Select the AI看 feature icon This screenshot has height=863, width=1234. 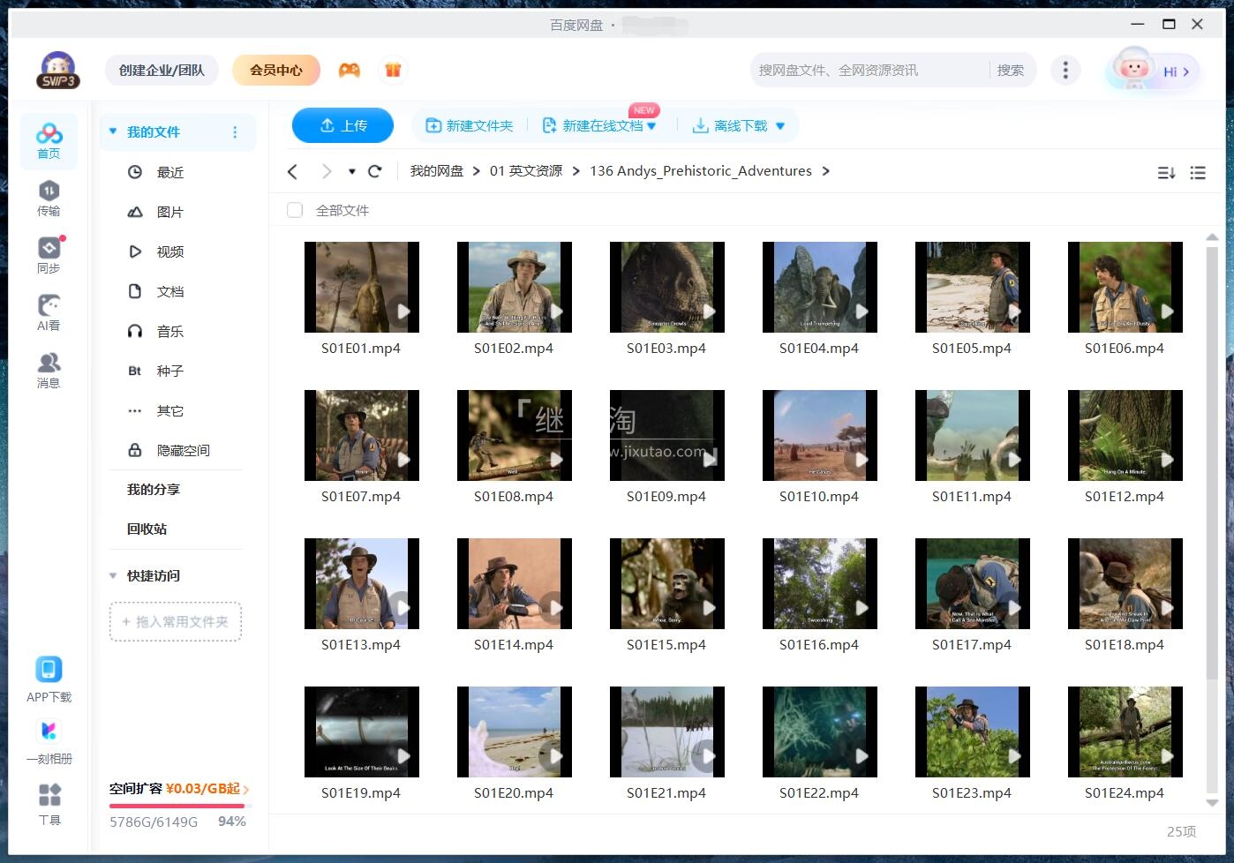tap(49, 311)
